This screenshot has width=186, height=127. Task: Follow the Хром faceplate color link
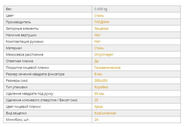point(99,107)
